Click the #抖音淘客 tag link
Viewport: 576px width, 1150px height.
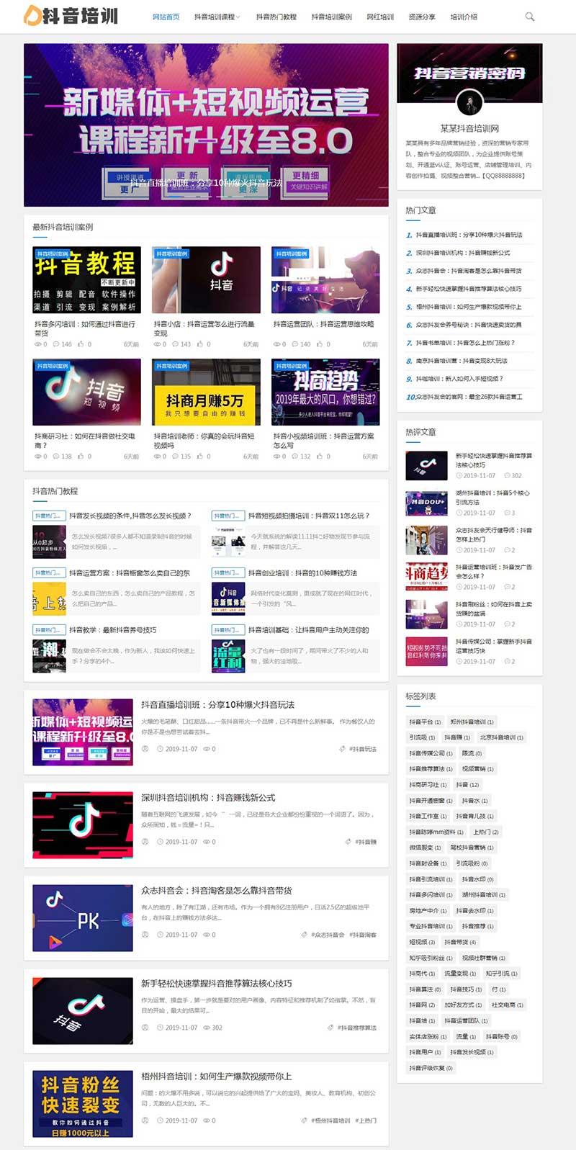(363, 935)
